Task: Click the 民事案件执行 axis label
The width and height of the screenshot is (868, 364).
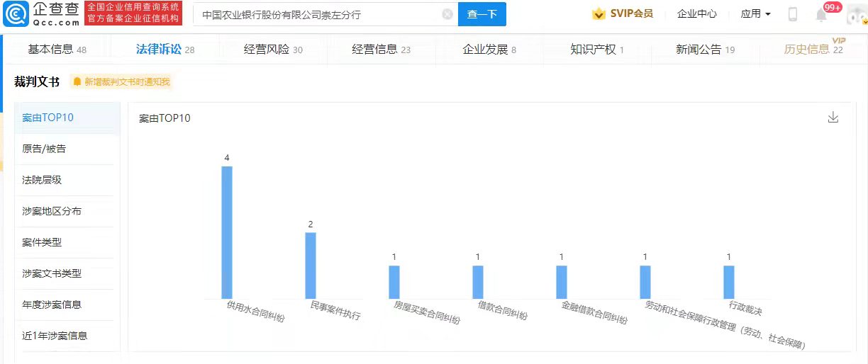Action: (x=335, y=310)
